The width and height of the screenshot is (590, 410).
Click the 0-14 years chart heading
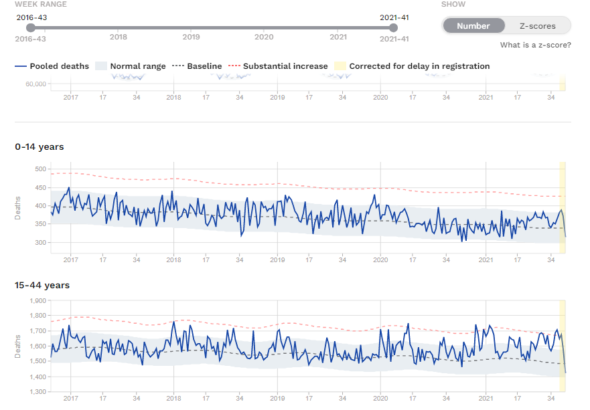pyautogui.click(x=40, y=146)
